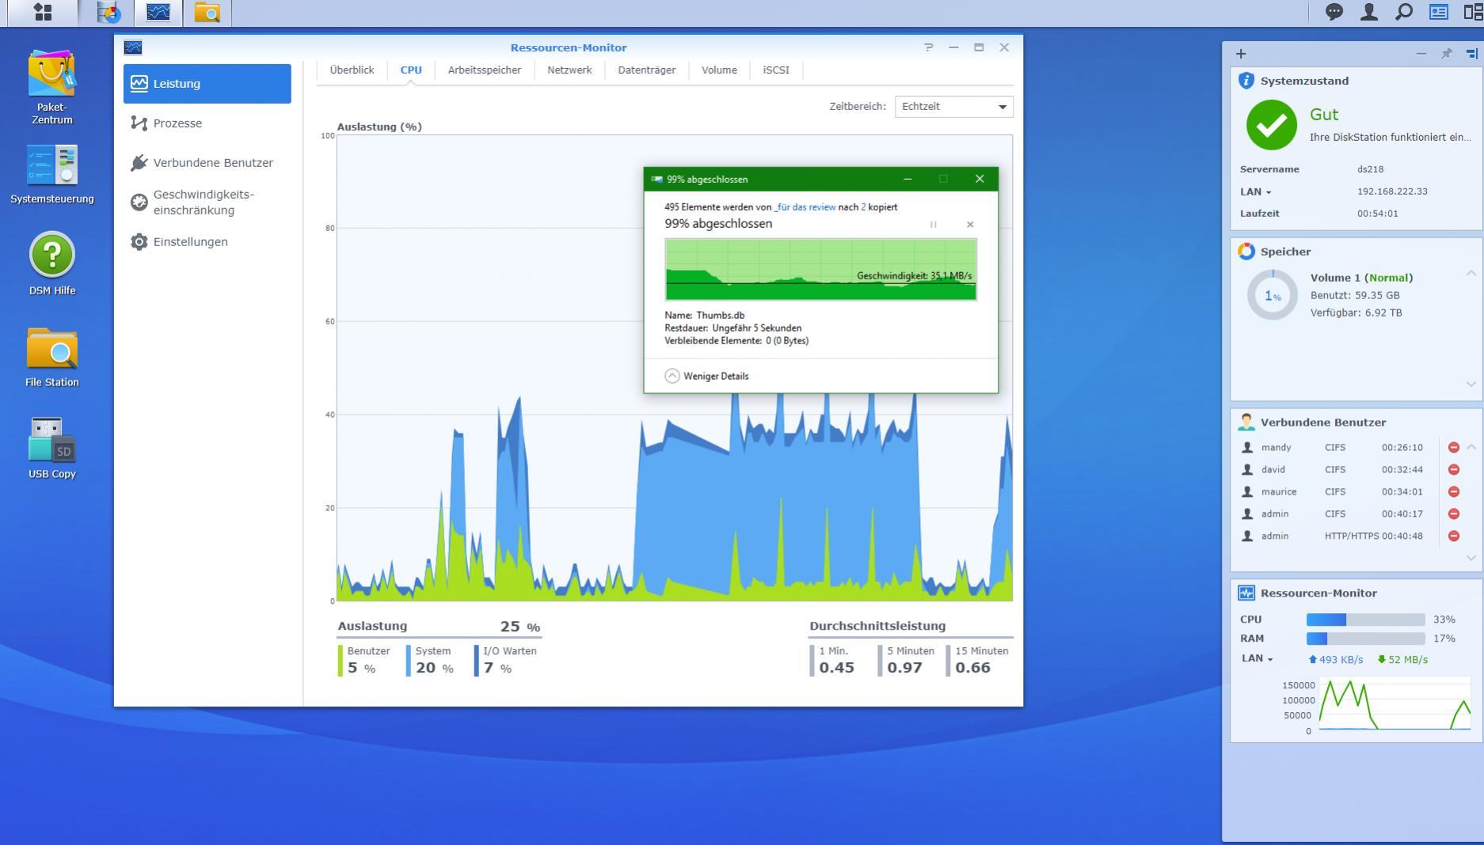Open the user options icon
Image resolution: width=1484 pixels, height=845 pixels.
click(1368, 12)
